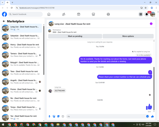Go back with the Marketplace back arrow

tap(4, 21)
